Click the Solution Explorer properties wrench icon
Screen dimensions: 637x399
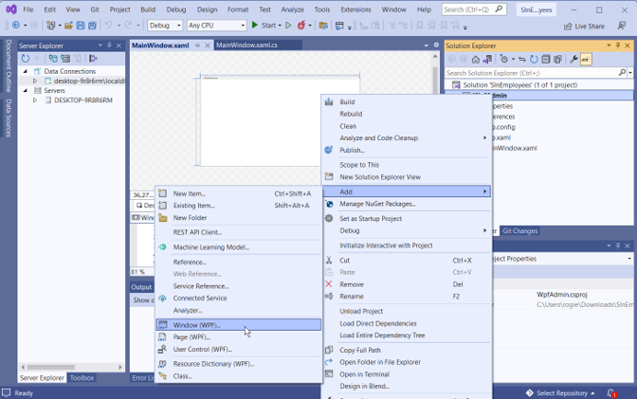[573, 60]
